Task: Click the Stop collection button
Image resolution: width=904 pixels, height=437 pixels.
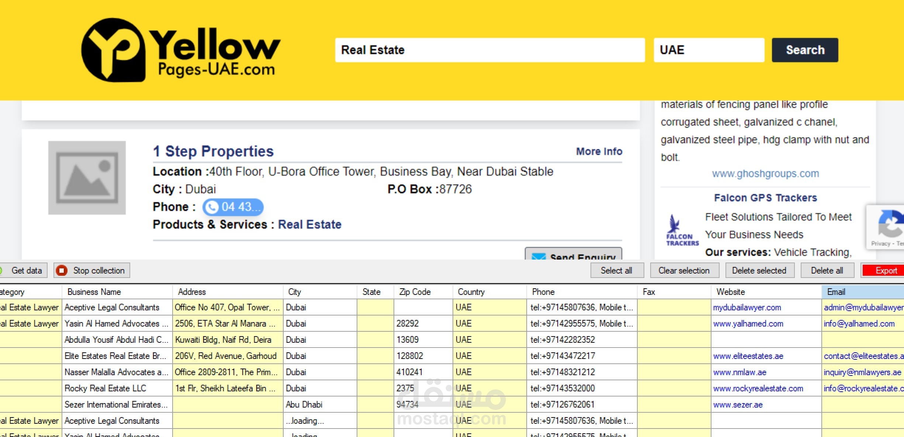Action: [x=92, y=271]
